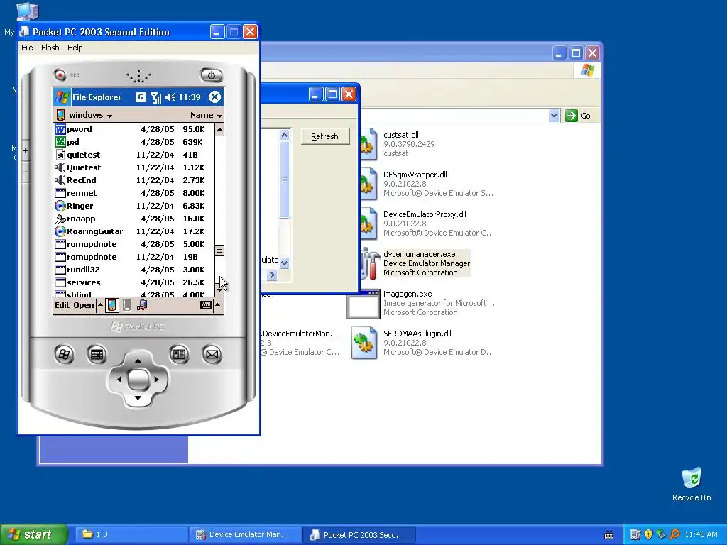Click the d-pad center action button
The height and width of the screenshot is (545, 727).
click(138, 380)
